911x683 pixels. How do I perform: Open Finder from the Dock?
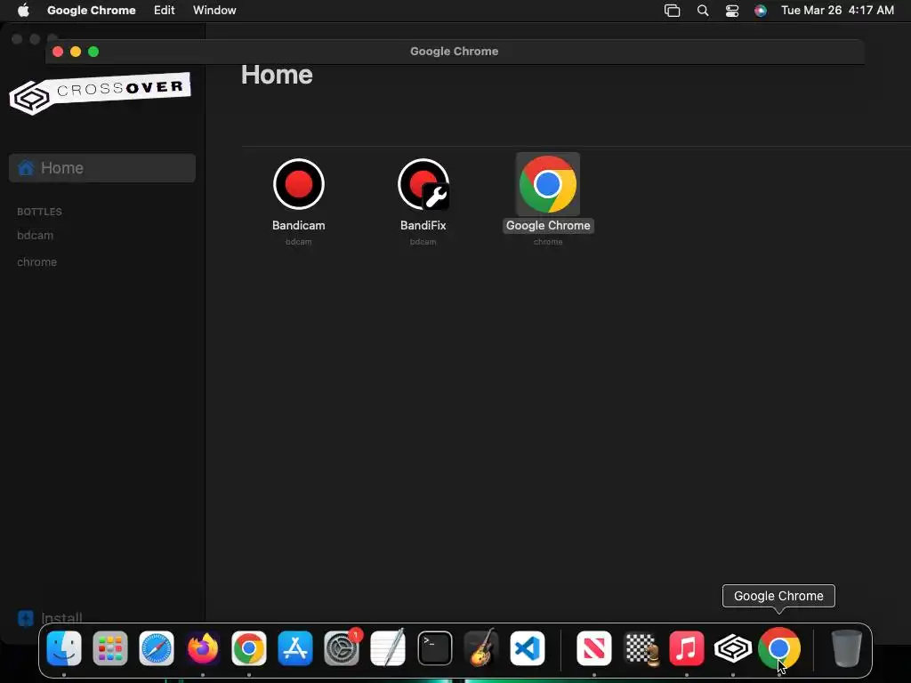pyautogui.click(x=64, y=647)
